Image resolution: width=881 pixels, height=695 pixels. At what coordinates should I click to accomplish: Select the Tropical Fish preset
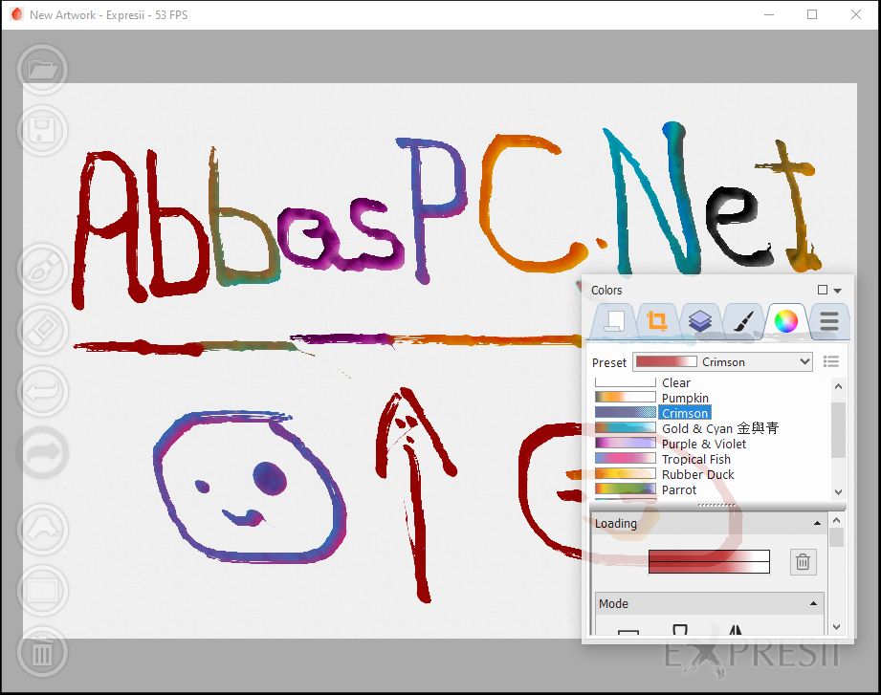pyautogui.click(x=696, y=459)
